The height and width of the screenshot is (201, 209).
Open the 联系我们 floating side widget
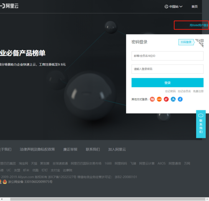(x=201, y=124)
